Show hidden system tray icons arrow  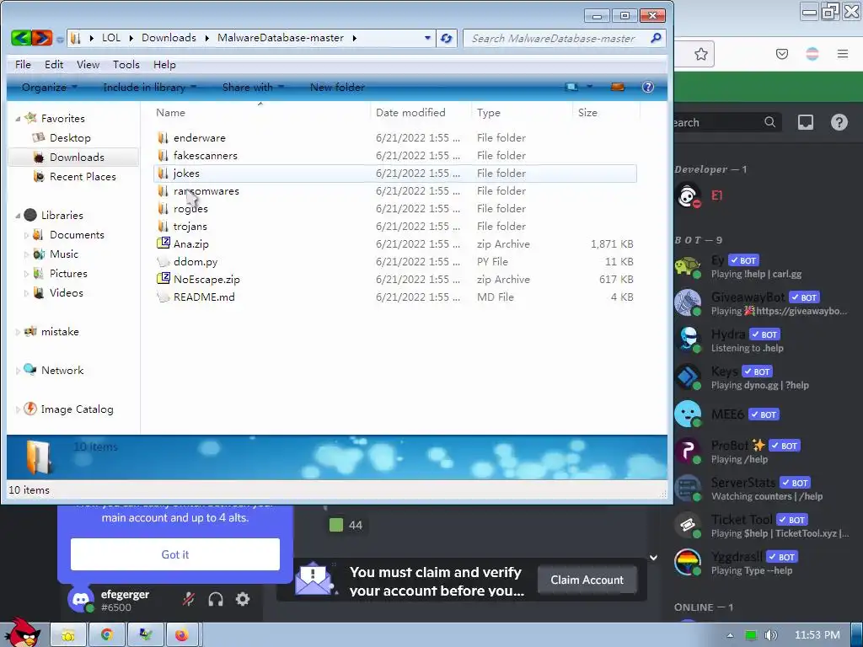[730, 635]
